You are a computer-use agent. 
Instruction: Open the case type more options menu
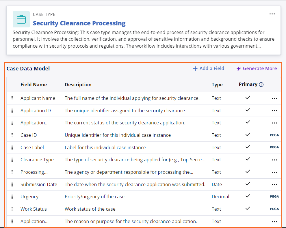pyautogui.click(x=272, y=14)
